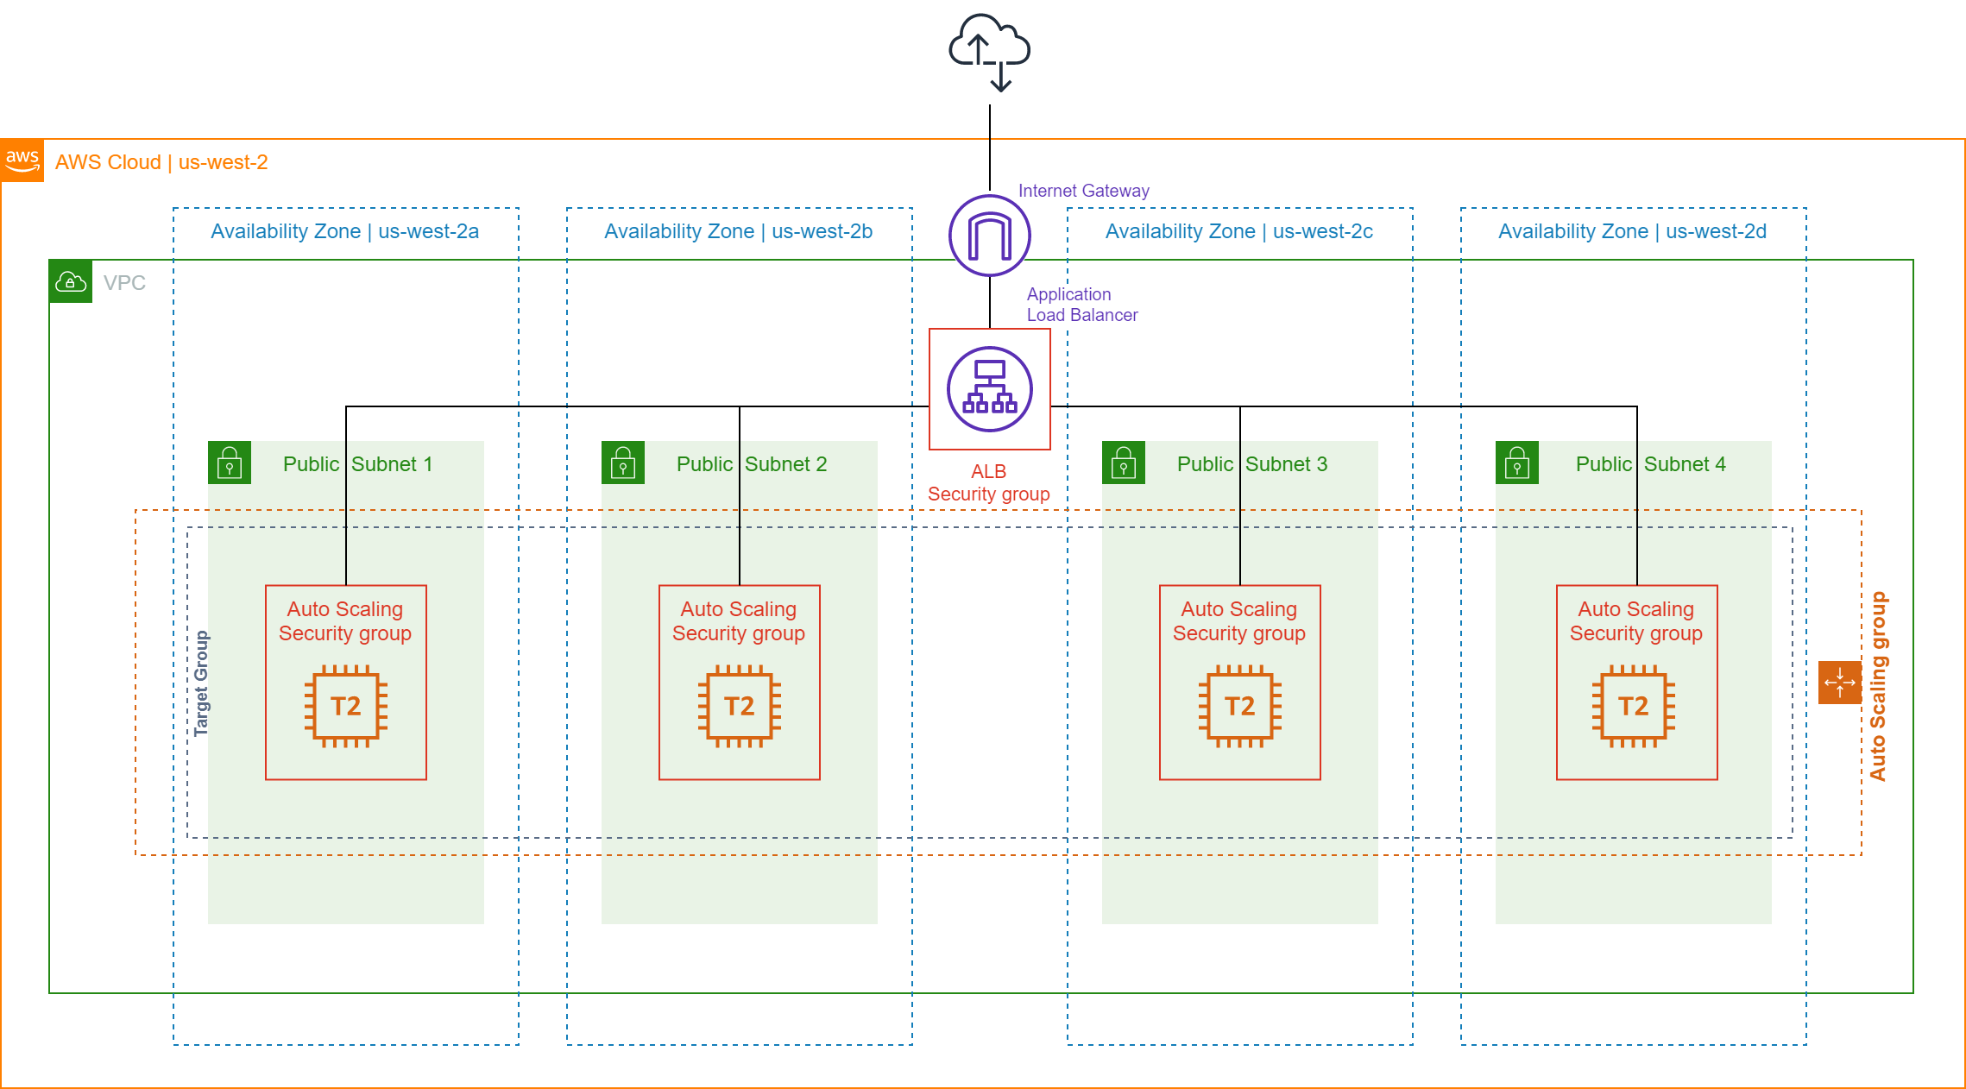Select Public Subnet 1 lock icon
Screen dimensions: 1966x1089
point(230,463)
